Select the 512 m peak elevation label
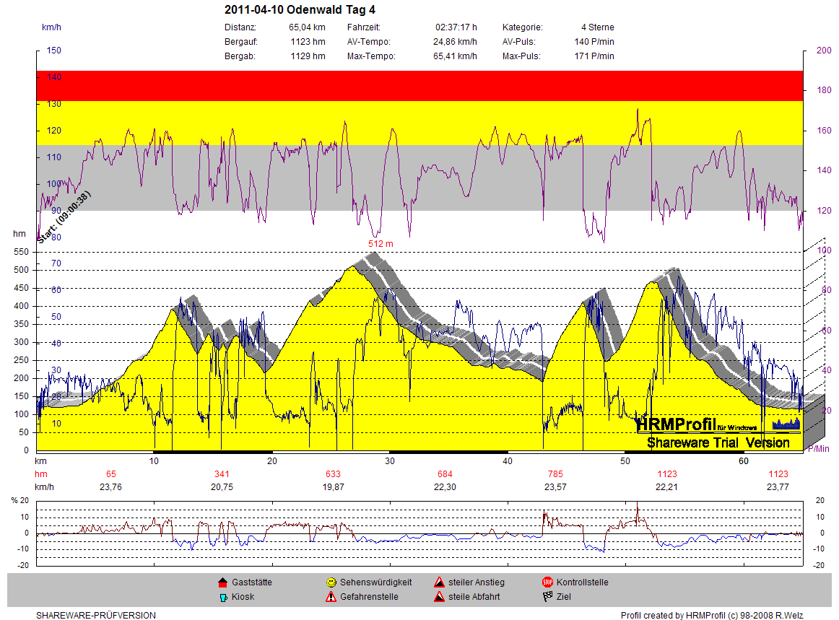This screenshot has width=839, height=620. pyautogui.click(x=381, y=244)
